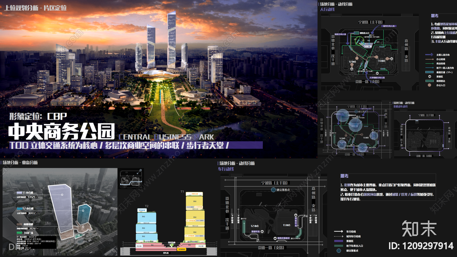Viewport: 457px width, 257px height.
Task: Click the car icon beside 落客环岛 near T2
Action: (x=262, y=232)
